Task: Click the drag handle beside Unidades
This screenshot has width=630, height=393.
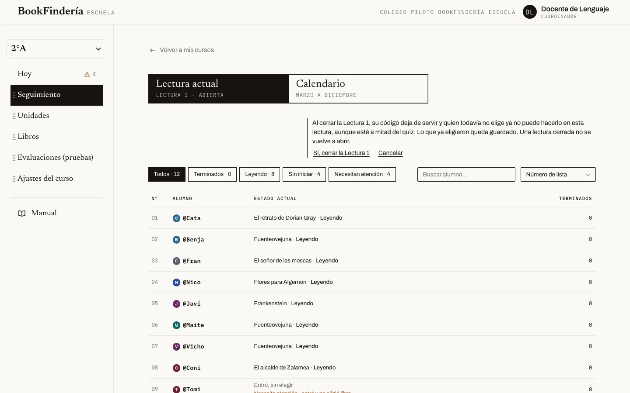Action: (14, 116)
